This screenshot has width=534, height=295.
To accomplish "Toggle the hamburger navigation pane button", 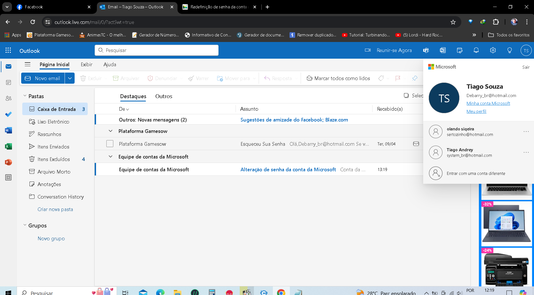I will point(28,64).
